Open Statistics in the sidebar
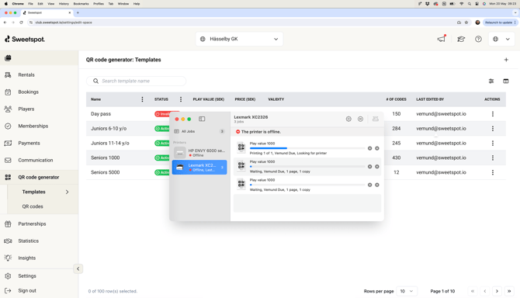Image resolution: width=520 pixels, height=298 pixels. coord(28,241)
